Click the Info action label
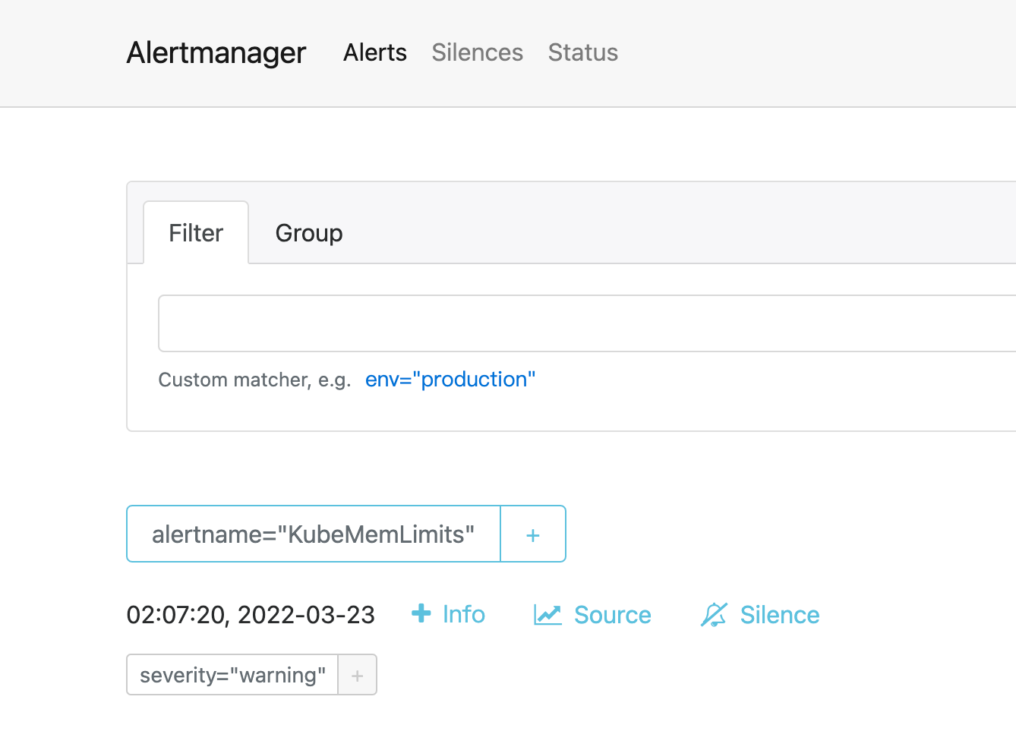Screen dimensions: 1016x747 tap(463, 614)
